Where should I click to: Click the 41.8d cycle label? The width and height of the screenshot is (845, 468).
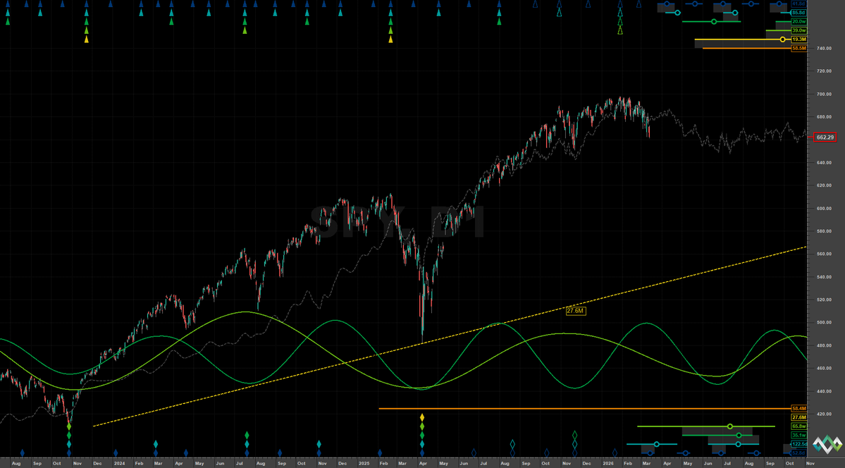798,4
